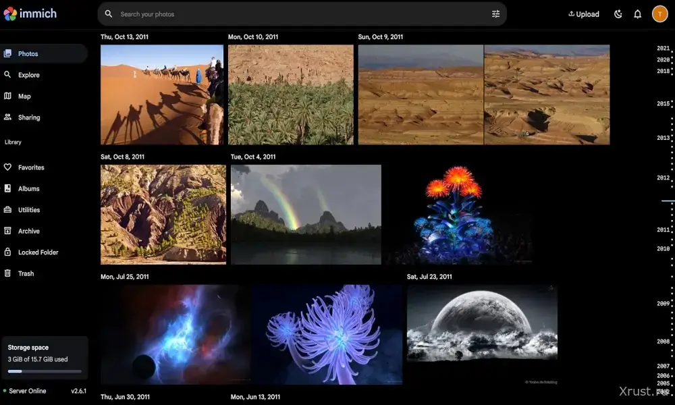Image resolution: width=675 pixels, height=405 pixels.
Task: Open the Locked Folder icon
Action: coord(8,252)
